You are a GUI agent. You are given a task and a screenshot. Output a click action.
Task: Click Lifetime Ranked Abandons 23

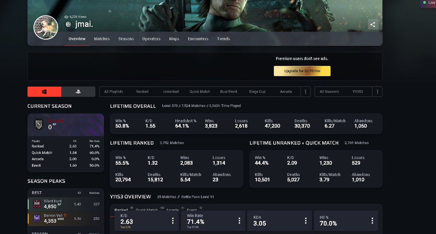(x=222, y=177)
